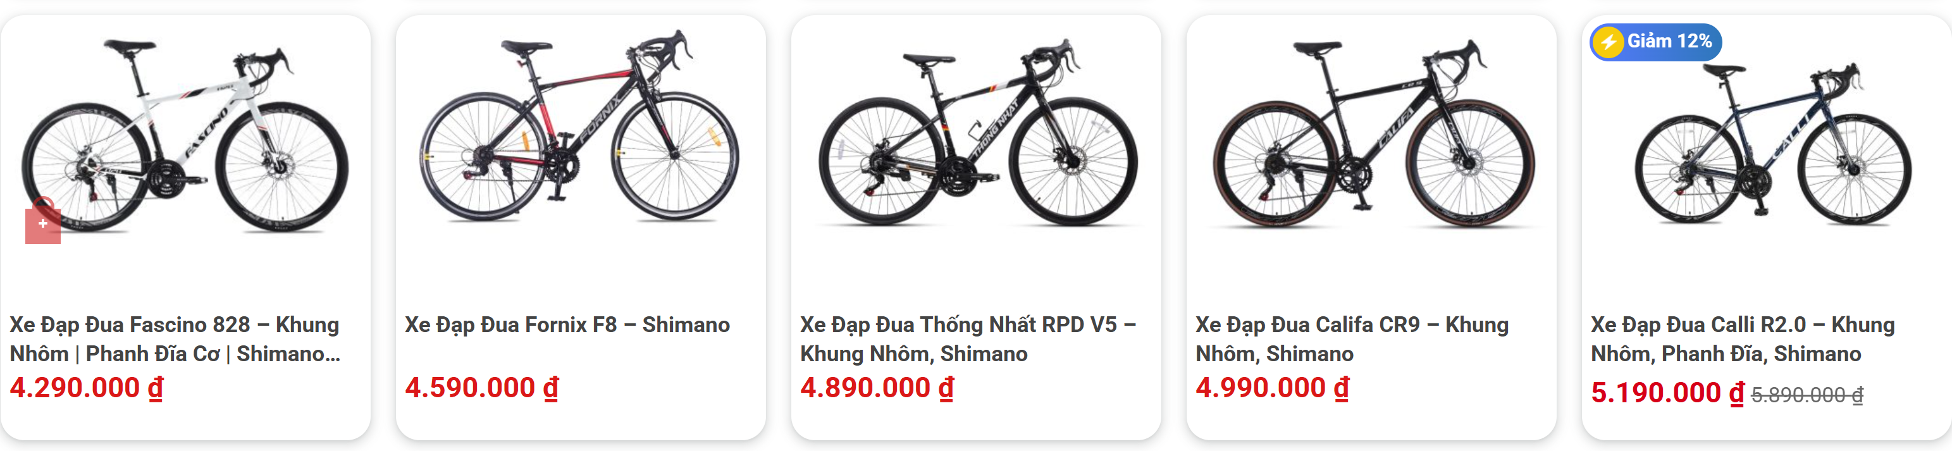Open the white Fascino 828 bike photo
This screenshot has width=1952, height=451.
point(186,137)
